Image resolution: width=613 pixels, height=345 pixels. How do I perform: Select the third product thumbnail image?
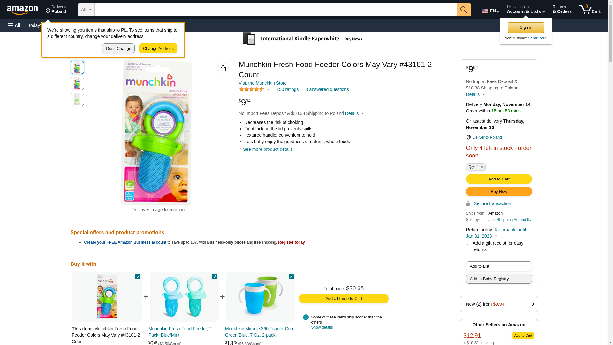[77, 99]
